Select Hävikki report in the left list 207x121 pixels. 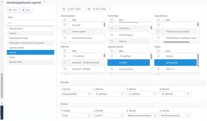pos(31,33)
